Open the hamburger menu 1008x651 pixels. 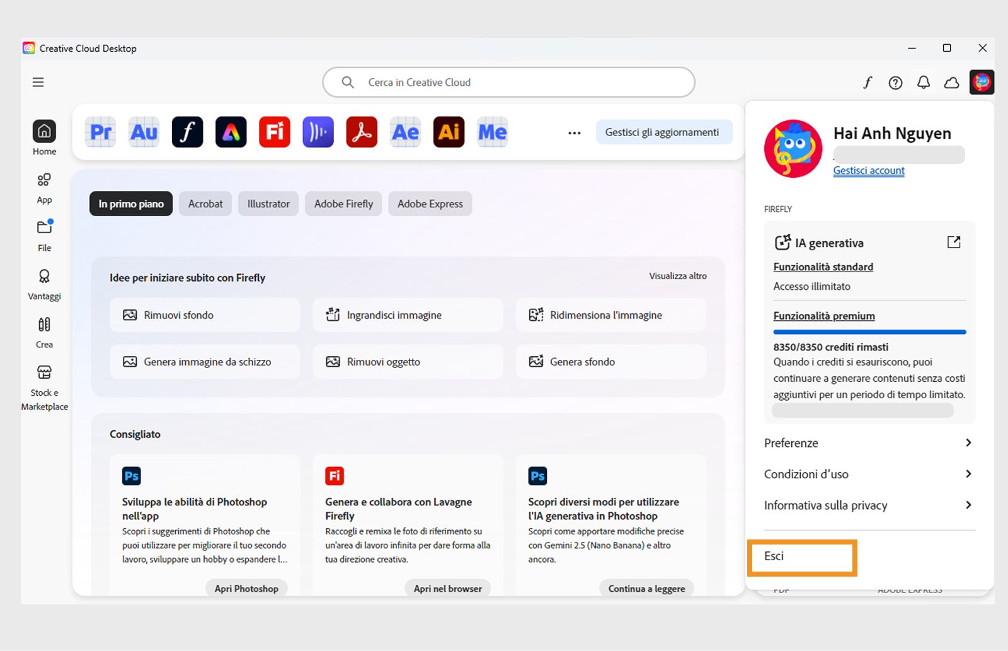coord(38,83)
